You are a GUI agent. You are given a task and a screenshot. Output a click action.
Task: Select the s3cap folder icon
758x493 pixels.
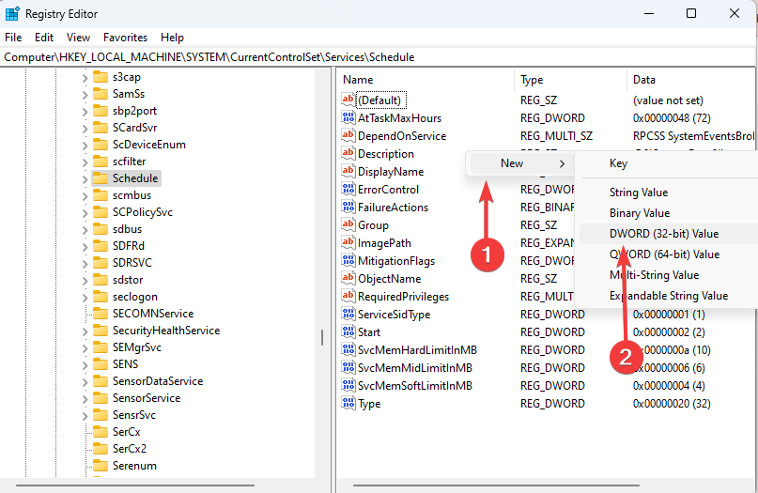coord(101,77)
